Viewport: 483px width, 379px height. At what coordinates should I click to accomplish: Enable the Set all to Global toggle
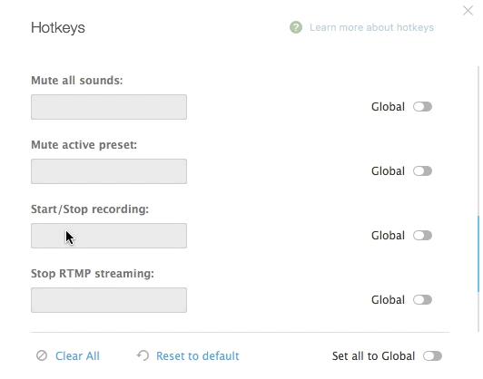pyautogui.click(x=432, y=356)
